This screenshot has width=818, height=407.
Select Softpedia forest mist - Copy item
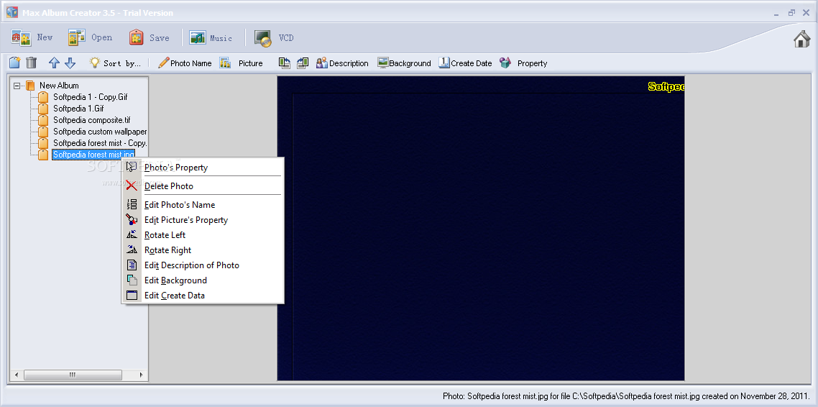pyautogui.click(x=100, y=143)
